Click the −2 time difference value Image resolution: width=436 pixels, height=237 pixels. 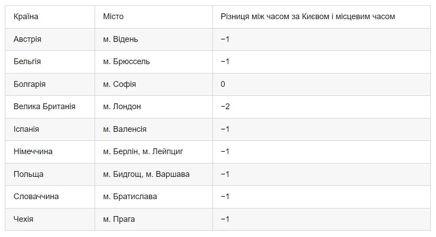225,106
